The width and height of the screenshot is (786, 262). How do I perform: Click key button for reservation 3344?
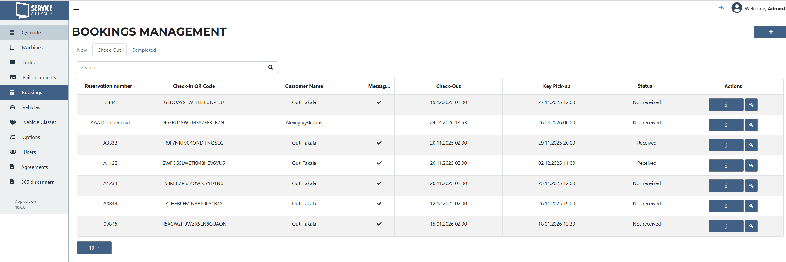pyautogui.click(x=751, y=105)
